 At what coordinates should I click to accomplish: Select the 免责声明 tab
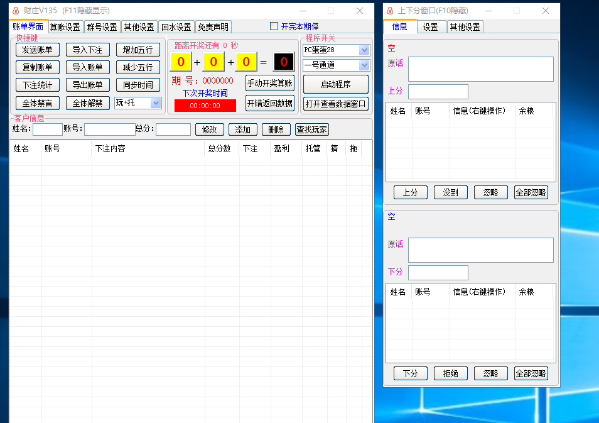point(213,27)
